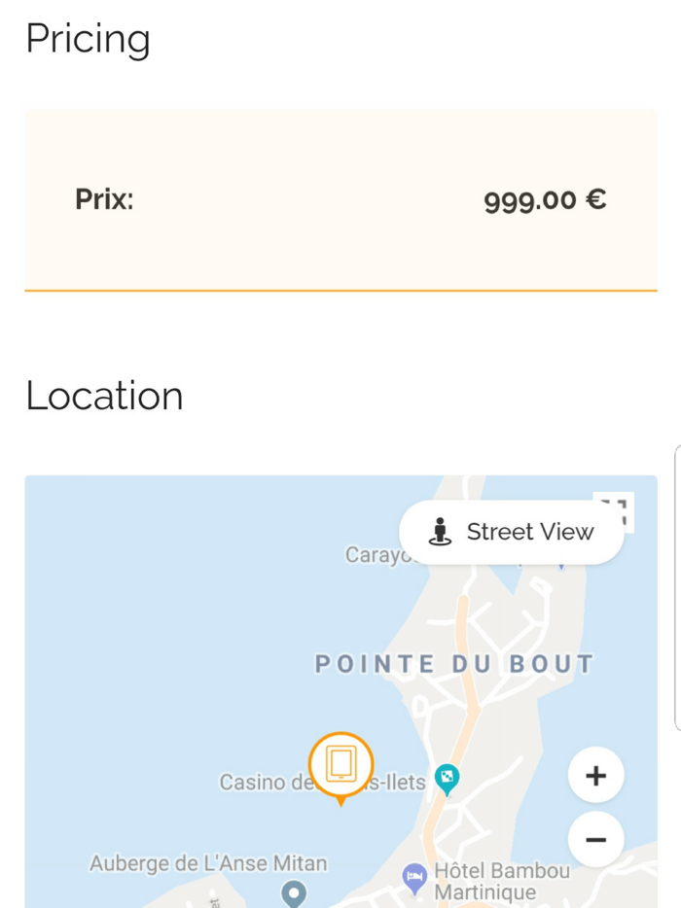Click the Prix amount of 999.00 €
The height and width of the screenshot is (908, 681).
click(x=546, y=199)
